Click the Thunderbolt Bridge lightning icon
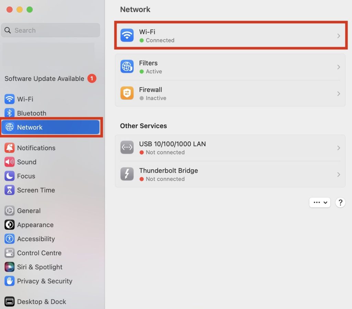Screen dimensions: 352x309 point(127,174)
